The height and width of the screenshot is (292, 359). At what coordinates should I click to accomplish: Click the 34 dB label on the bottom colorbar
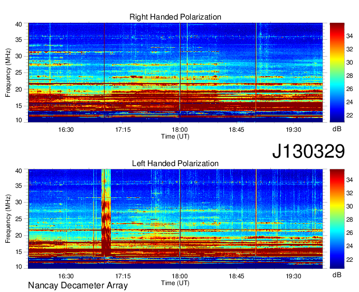coord(349,180)
